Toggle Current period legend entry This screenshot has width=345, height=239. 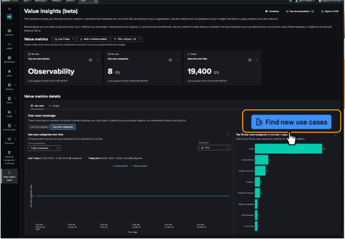(x=119, y=166)
